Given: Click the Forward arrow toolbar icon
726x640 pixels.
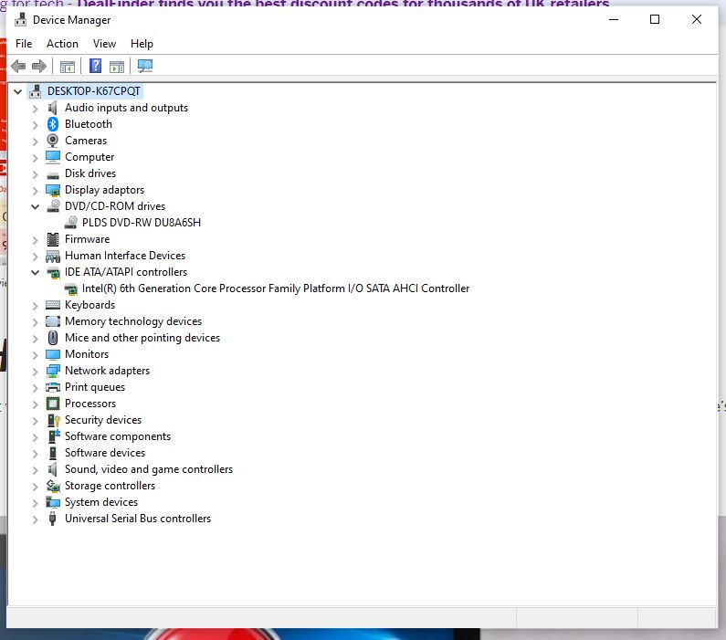Looking at the screenshot, I should (x=39, y=66).
